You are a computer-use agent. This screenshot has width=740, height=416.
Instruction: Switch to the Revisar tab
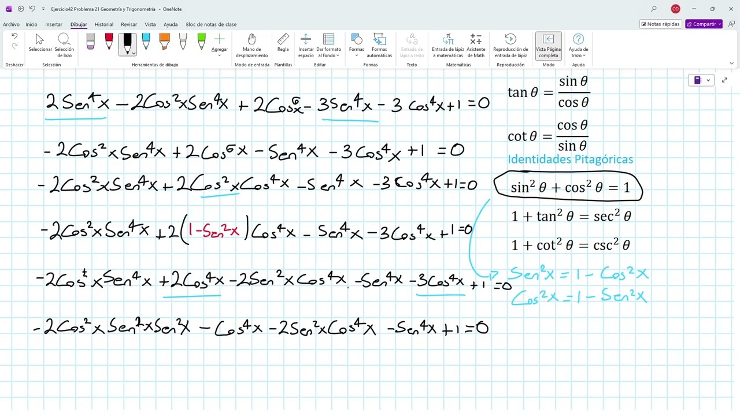(x=129, y=24)
